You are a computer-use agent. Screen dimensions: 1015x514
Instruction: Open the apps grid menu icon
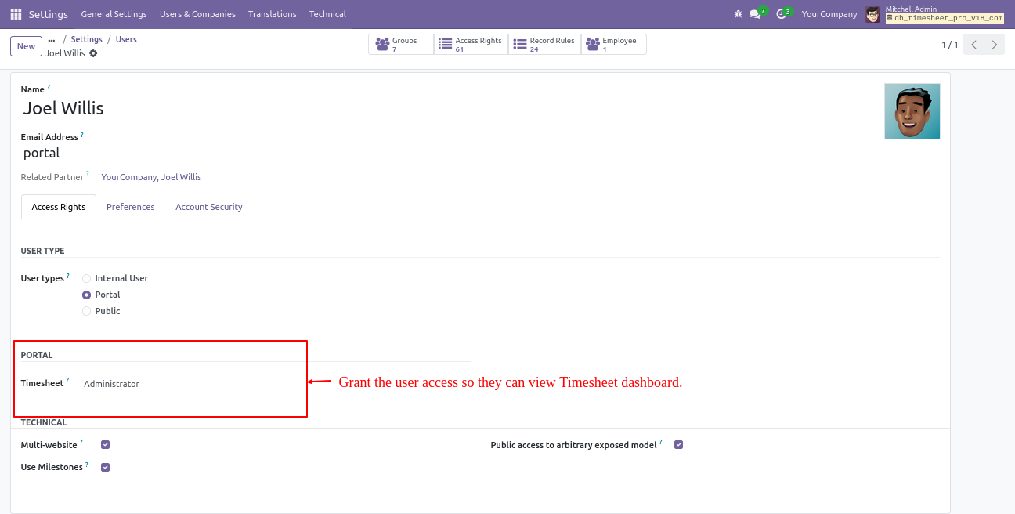pos(16,14)
